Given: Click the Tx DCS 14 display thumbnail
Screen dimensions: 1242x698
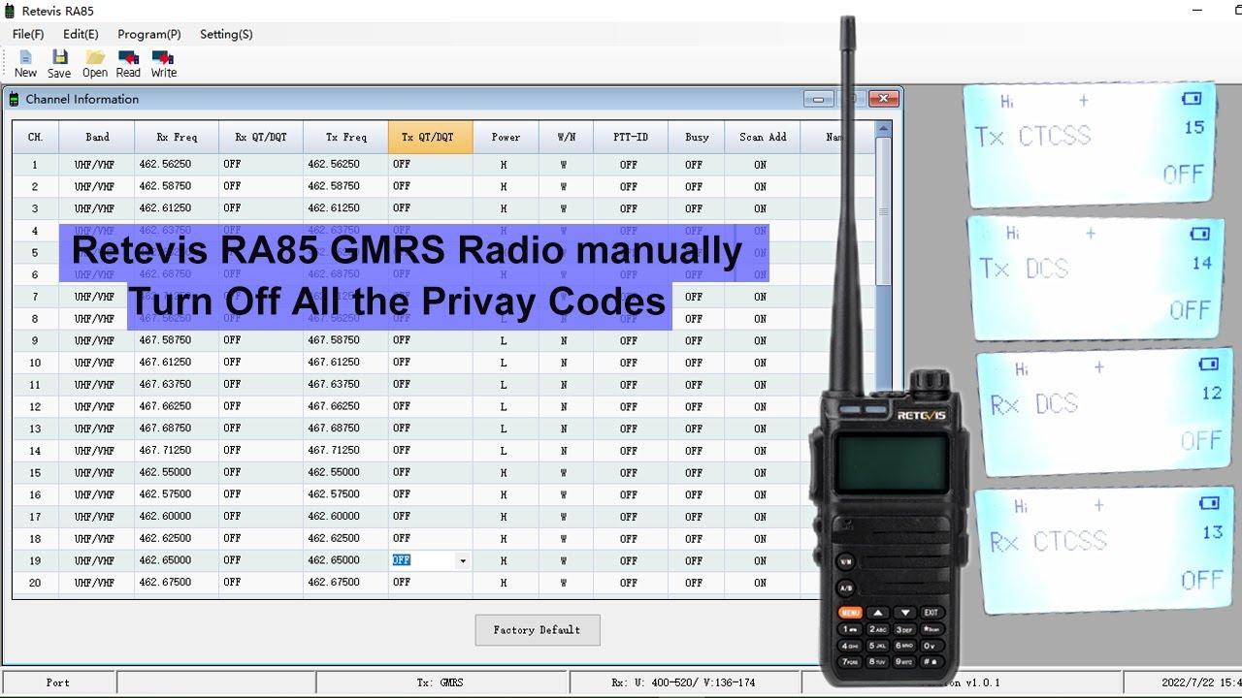Looking at the screenshot, I should (1096, 277).
